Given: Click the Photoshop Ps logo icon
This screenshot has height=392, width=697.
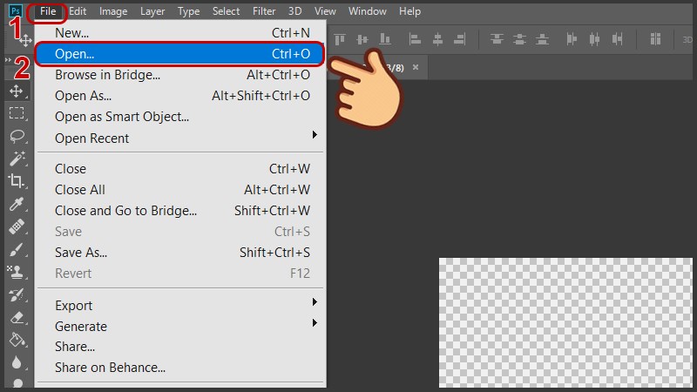Looking at the screenshot, I should click(16, 11).
